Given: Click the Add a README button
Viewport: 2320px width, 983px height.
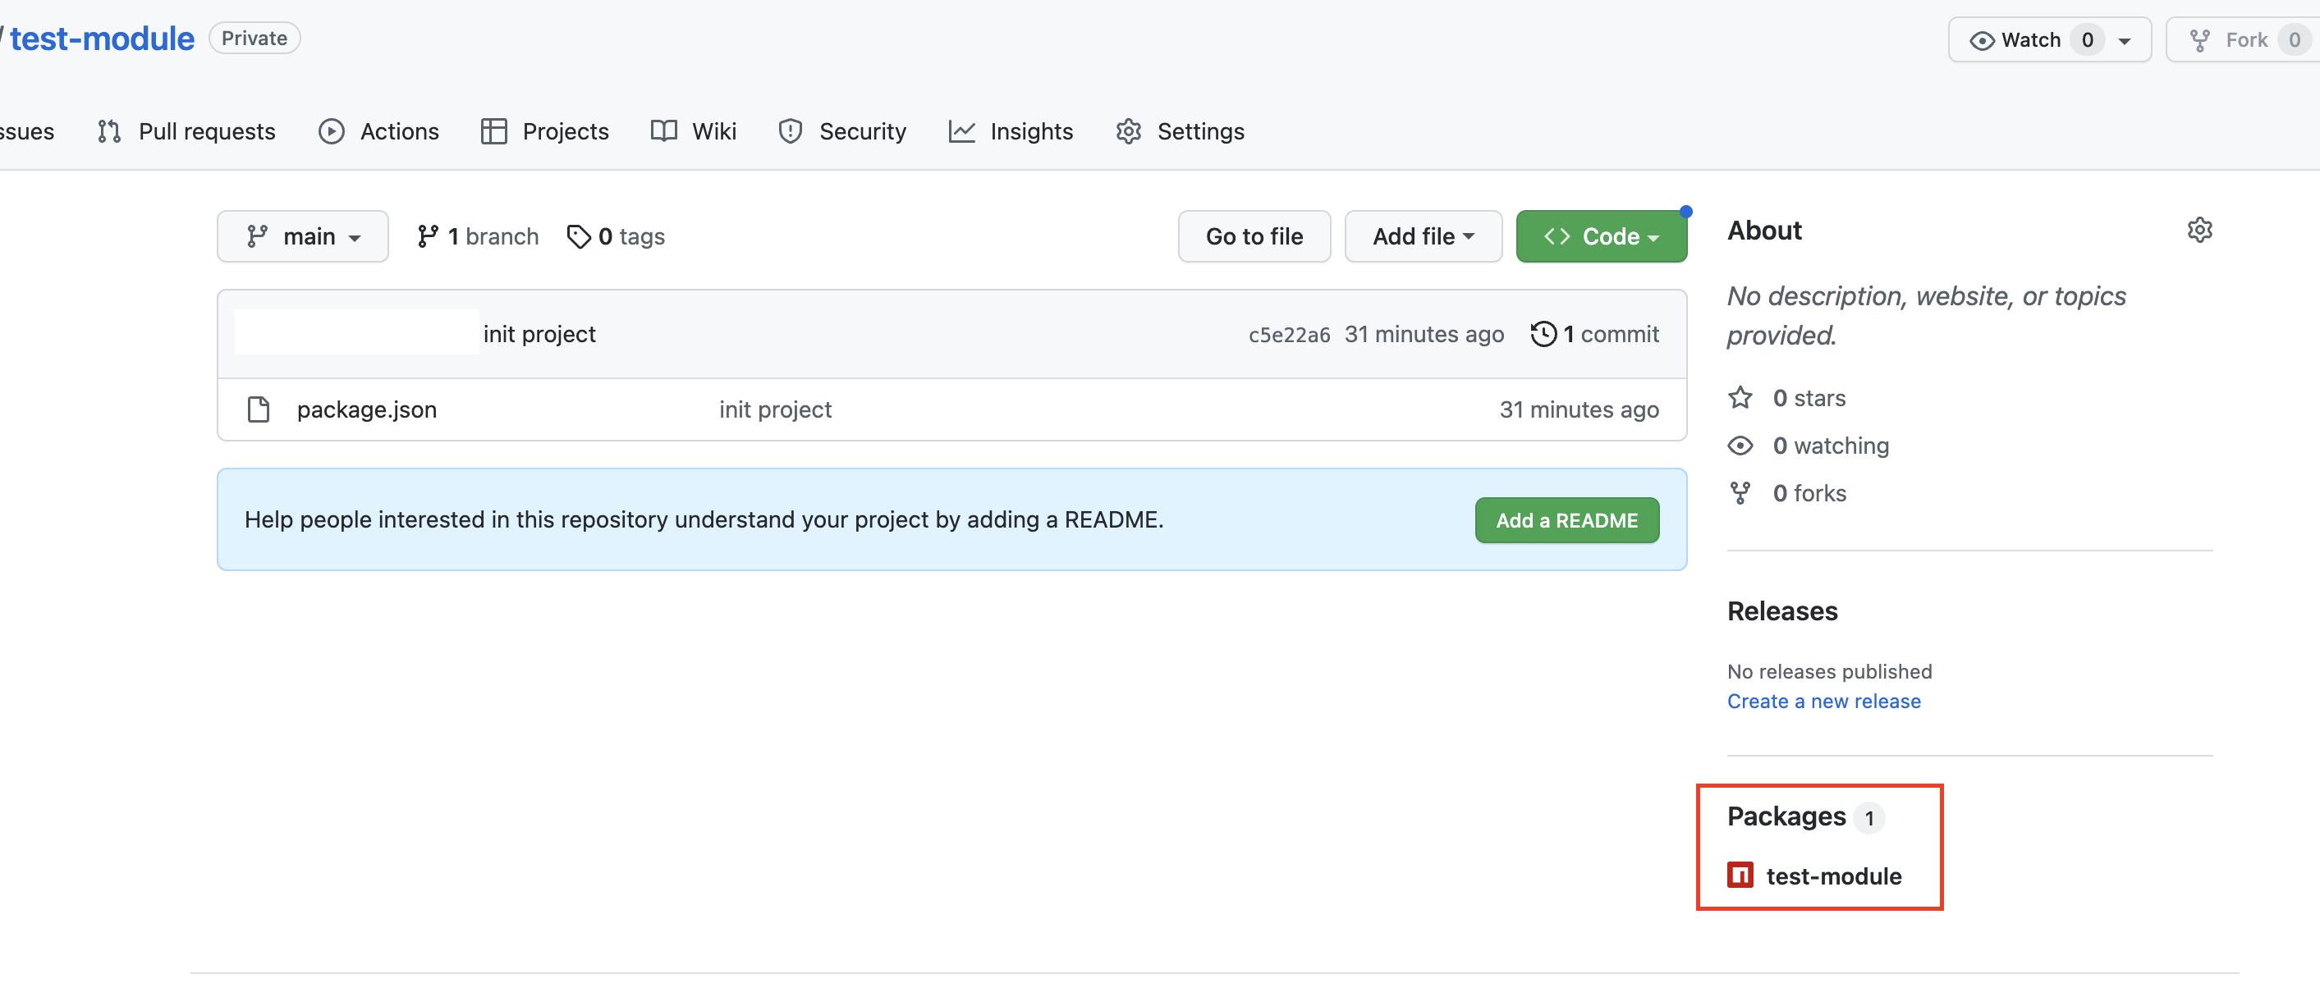Looking at the screenshot, I should point(1566,520).
